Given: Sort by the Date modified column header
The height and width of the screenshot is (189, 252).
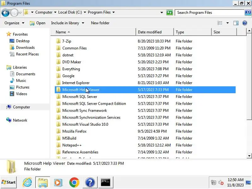Looking at the screenshot, I should (155, 32).
